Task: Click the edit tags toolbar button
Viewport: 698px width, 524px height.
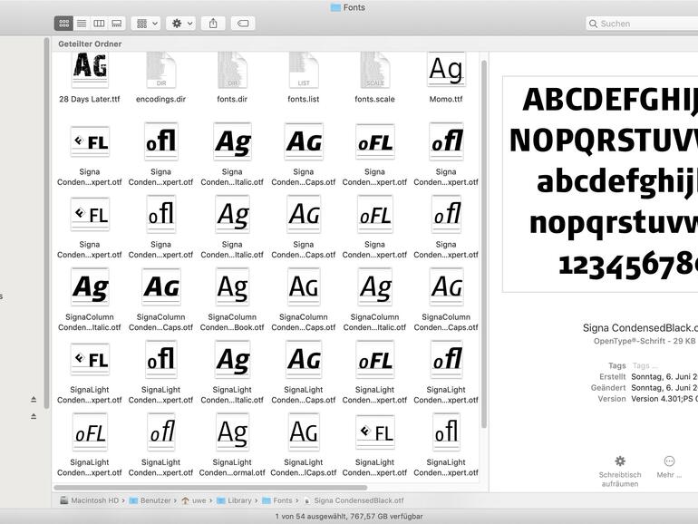Action: pos(242,23)
